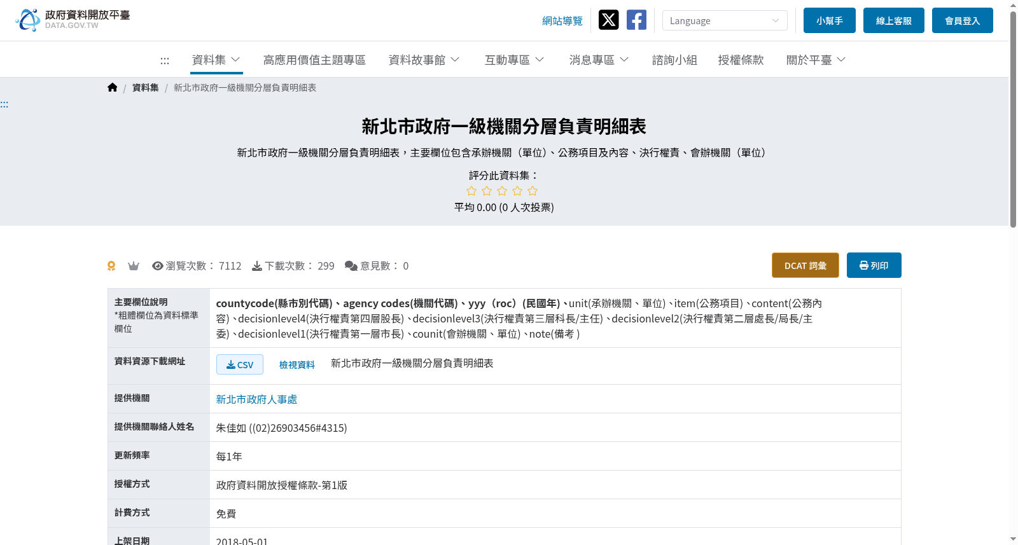This screenshot has width=1018, height=545.
Task: Expand the 資料集 menu
Action: click(216, 60)
